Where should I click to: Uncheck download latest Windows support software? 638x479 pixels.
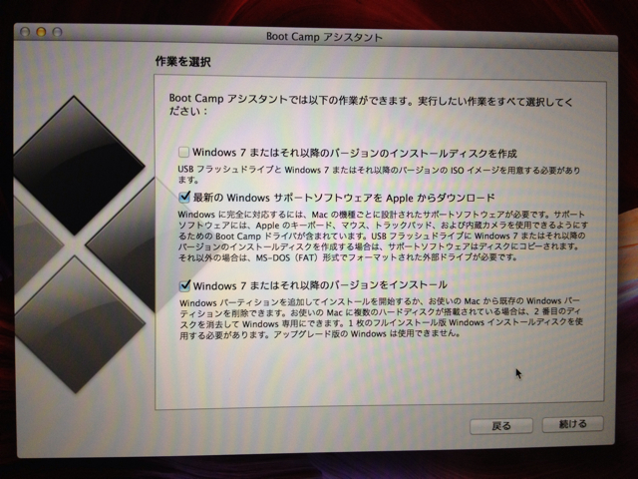(x=183, y=198)
